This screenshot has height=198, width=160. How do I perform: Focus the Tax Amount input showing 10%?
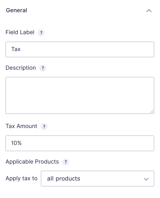80,143
